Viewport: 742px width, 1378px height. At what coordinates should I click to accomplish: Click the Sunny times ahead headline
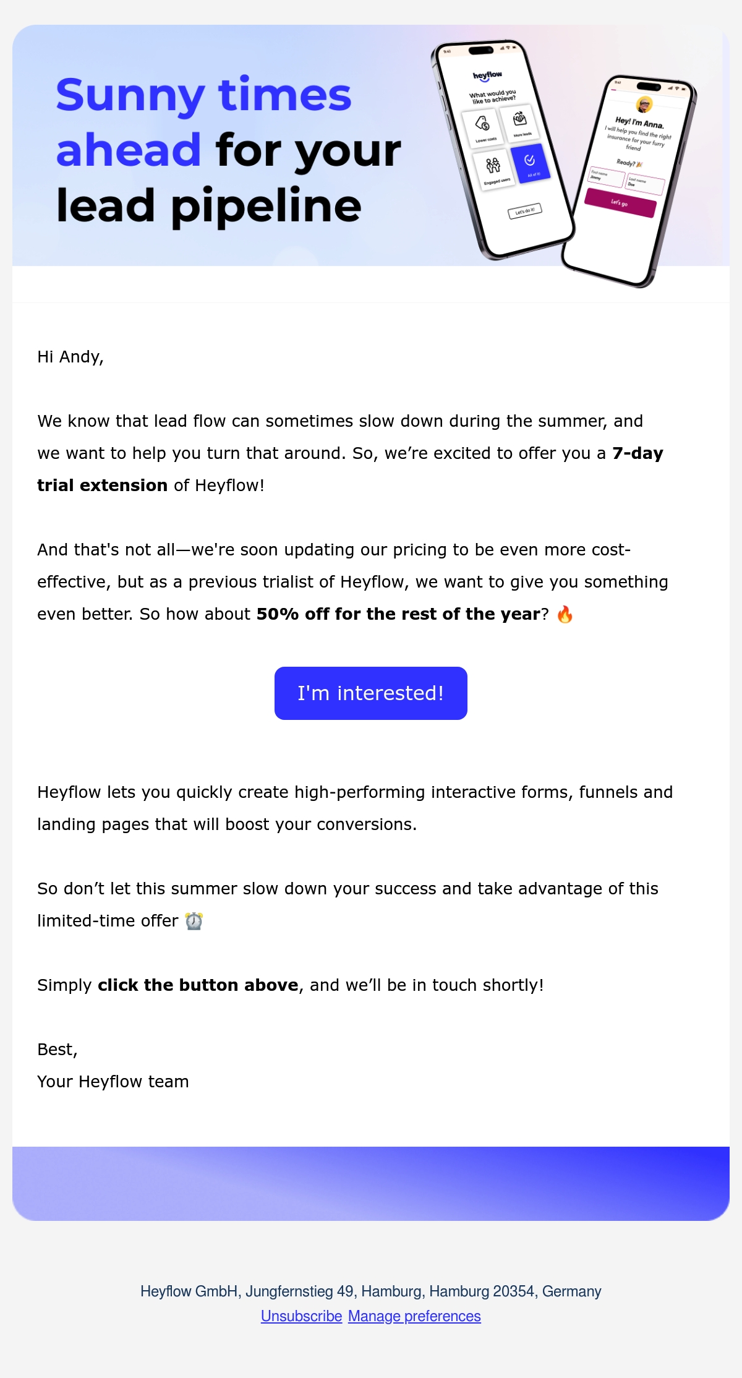[x=204, y=122]
